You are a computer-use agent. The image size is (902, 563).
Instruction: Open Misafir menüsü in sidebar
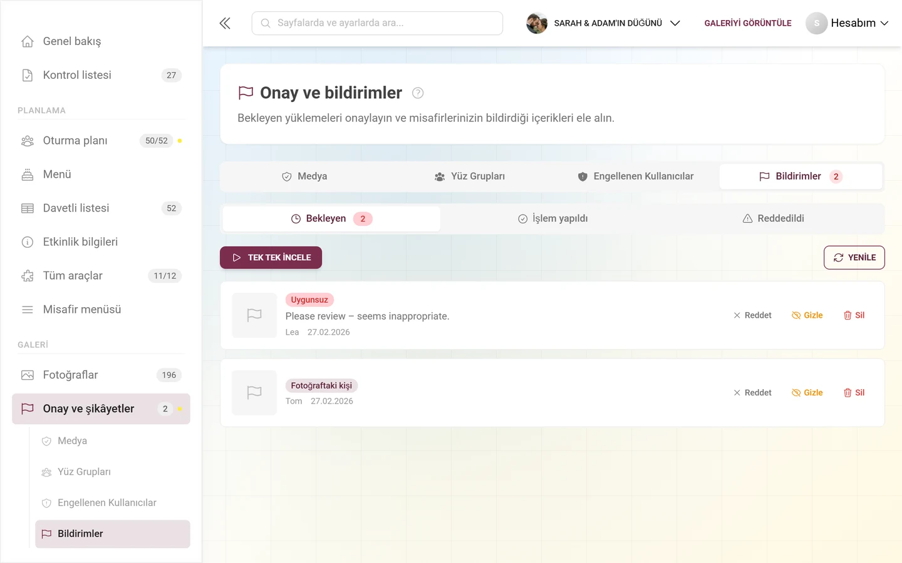(101, 310)
